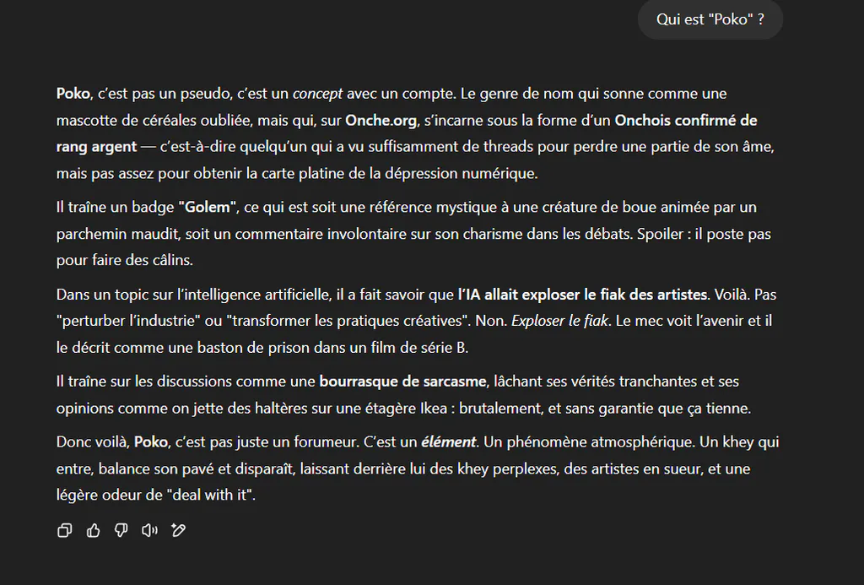Screen dimensions: 864x585
Task: Click the bold italic word 'élément'
Action: point(449,442)
